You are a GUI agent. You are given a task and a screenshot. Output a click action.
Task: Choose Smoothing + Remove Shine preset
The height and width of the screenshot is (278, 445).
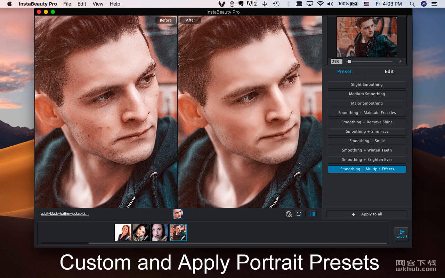367,122
